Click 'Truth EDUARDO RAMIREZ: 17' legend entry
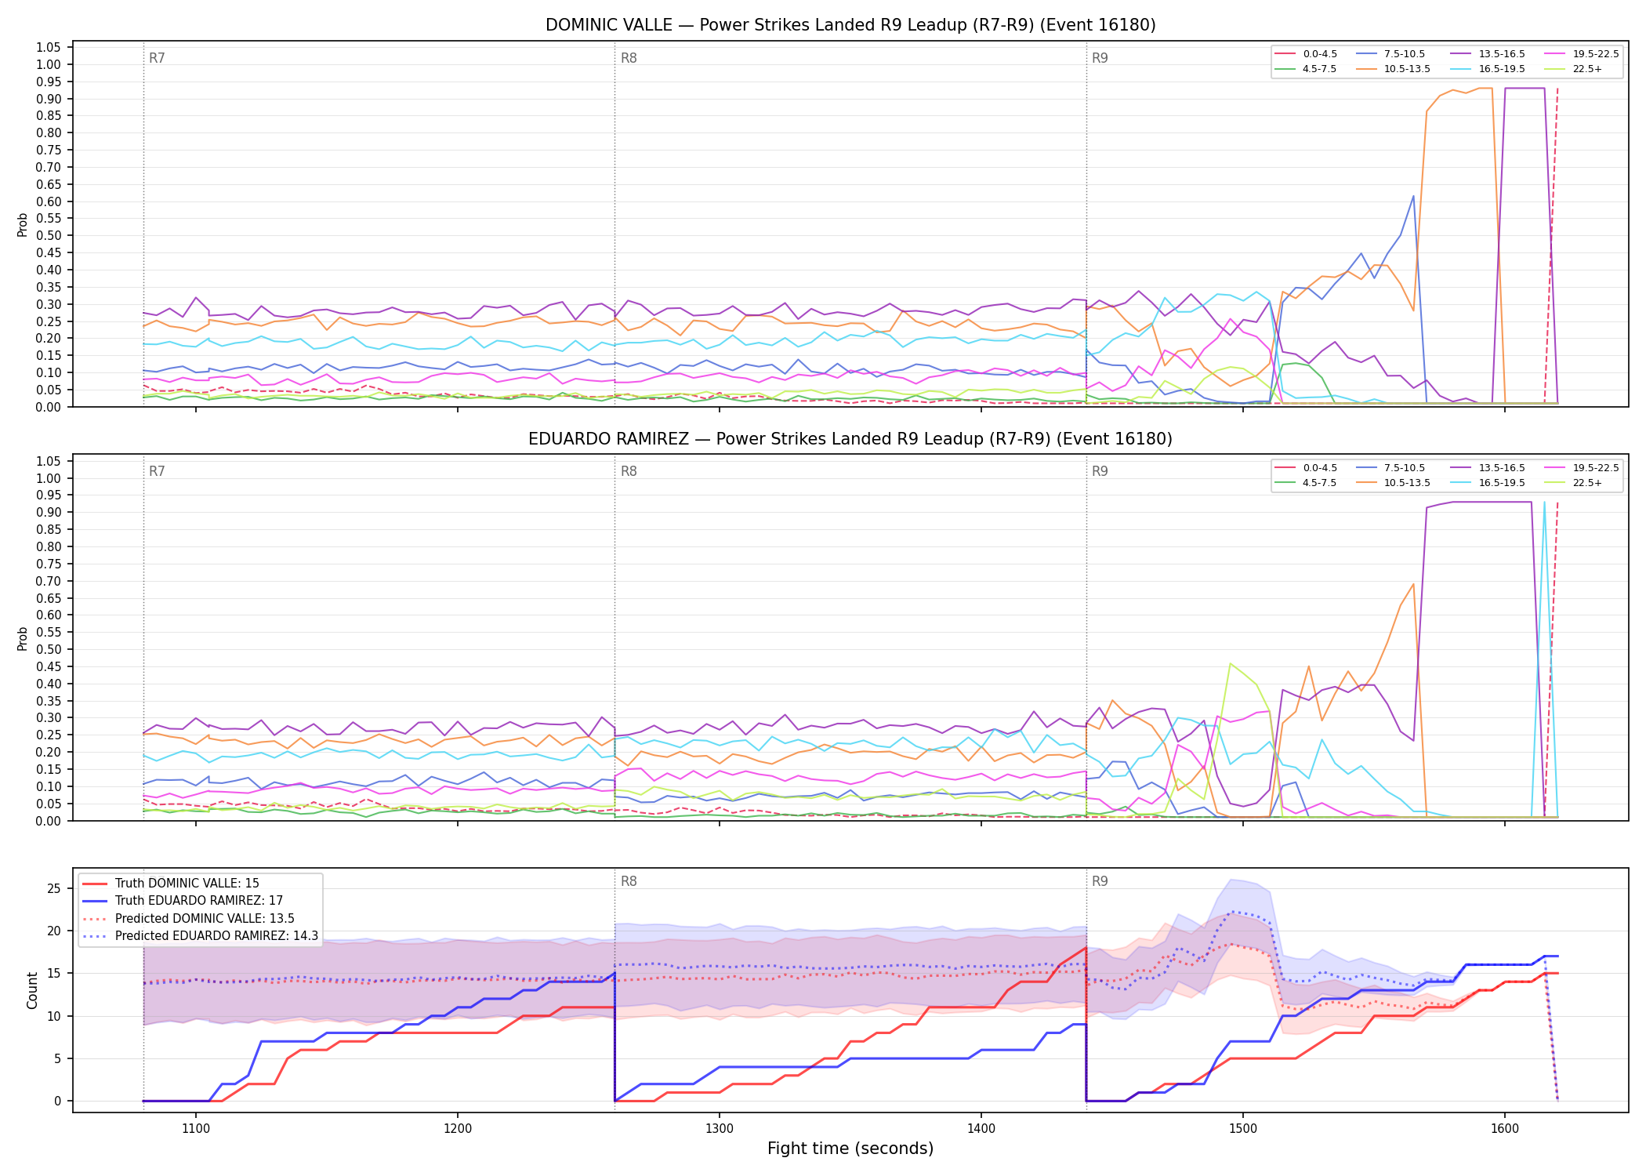 coord(183,901)
